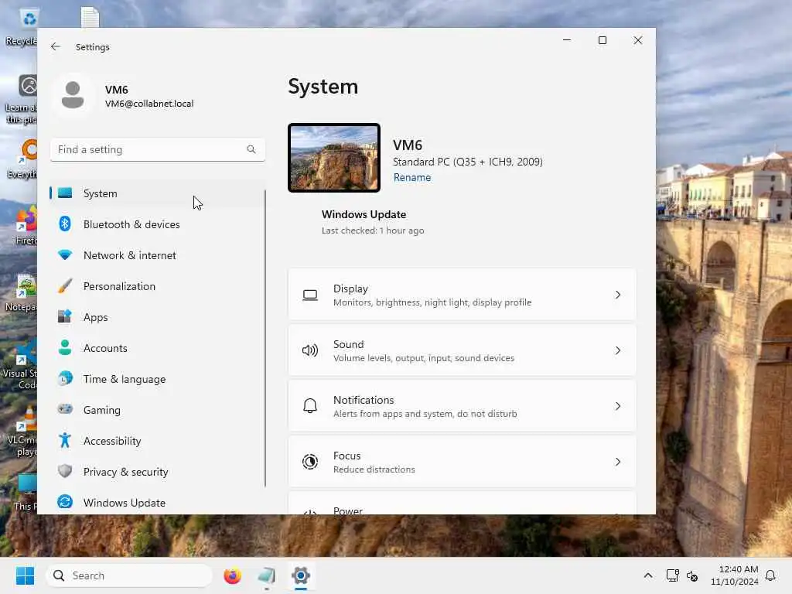The image size is (792, 594).
Task: Click the desktop wallpaper thumbnail for VM6
Action: (x=334, y=158)
